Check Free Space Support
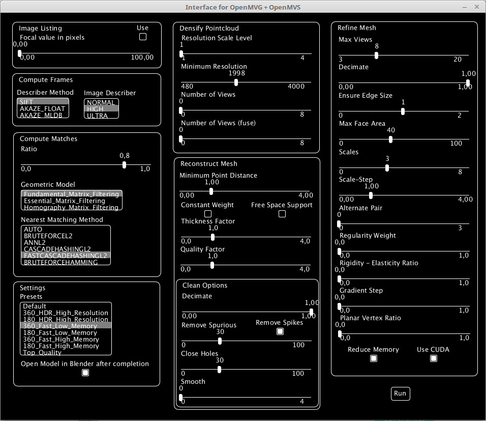Image resolution: width=486 pixels, height=421 pixels. coord(282,214)
